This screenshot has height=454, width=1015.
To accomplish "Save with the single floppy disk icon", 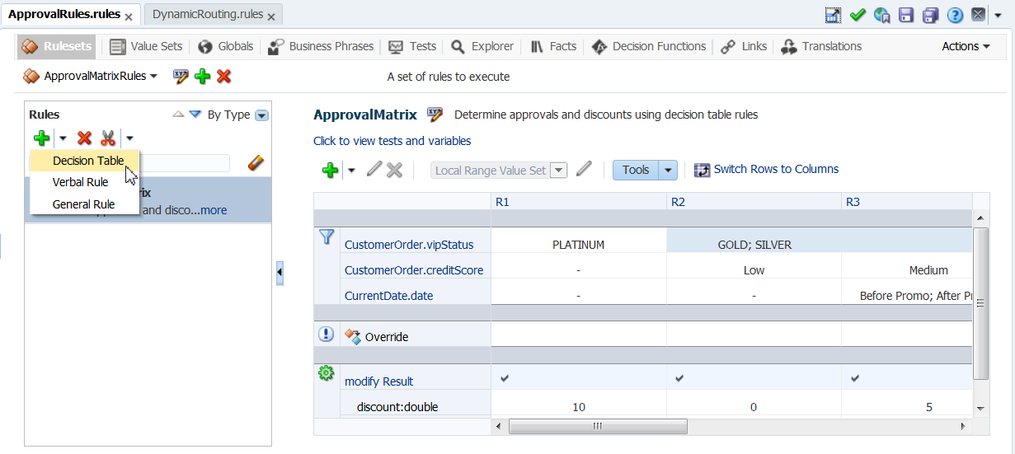I will pyautogui.click(x=906, y=15).
